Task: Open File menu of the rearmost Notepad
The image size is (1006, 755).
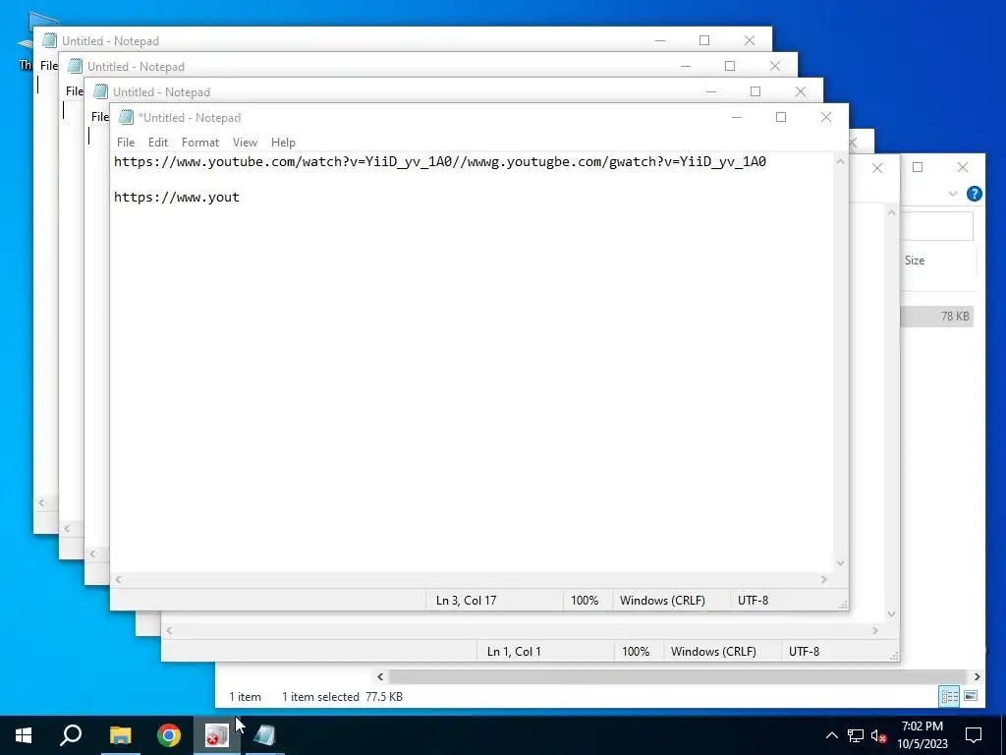Action: point(49,66)
